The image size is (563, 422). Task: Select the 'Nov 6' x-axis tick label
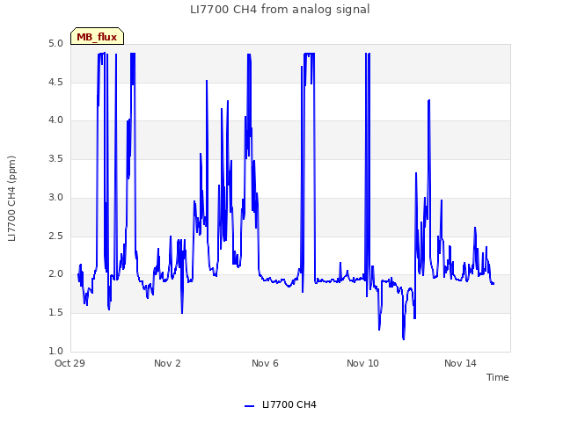click(265, 363)
